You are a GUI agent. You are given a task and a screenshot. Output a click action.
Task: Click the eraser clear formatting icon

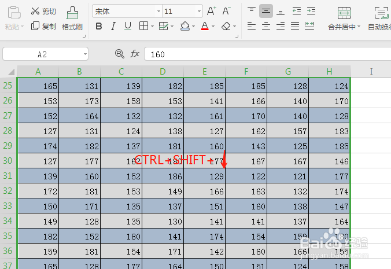click(x=226, y=26)
